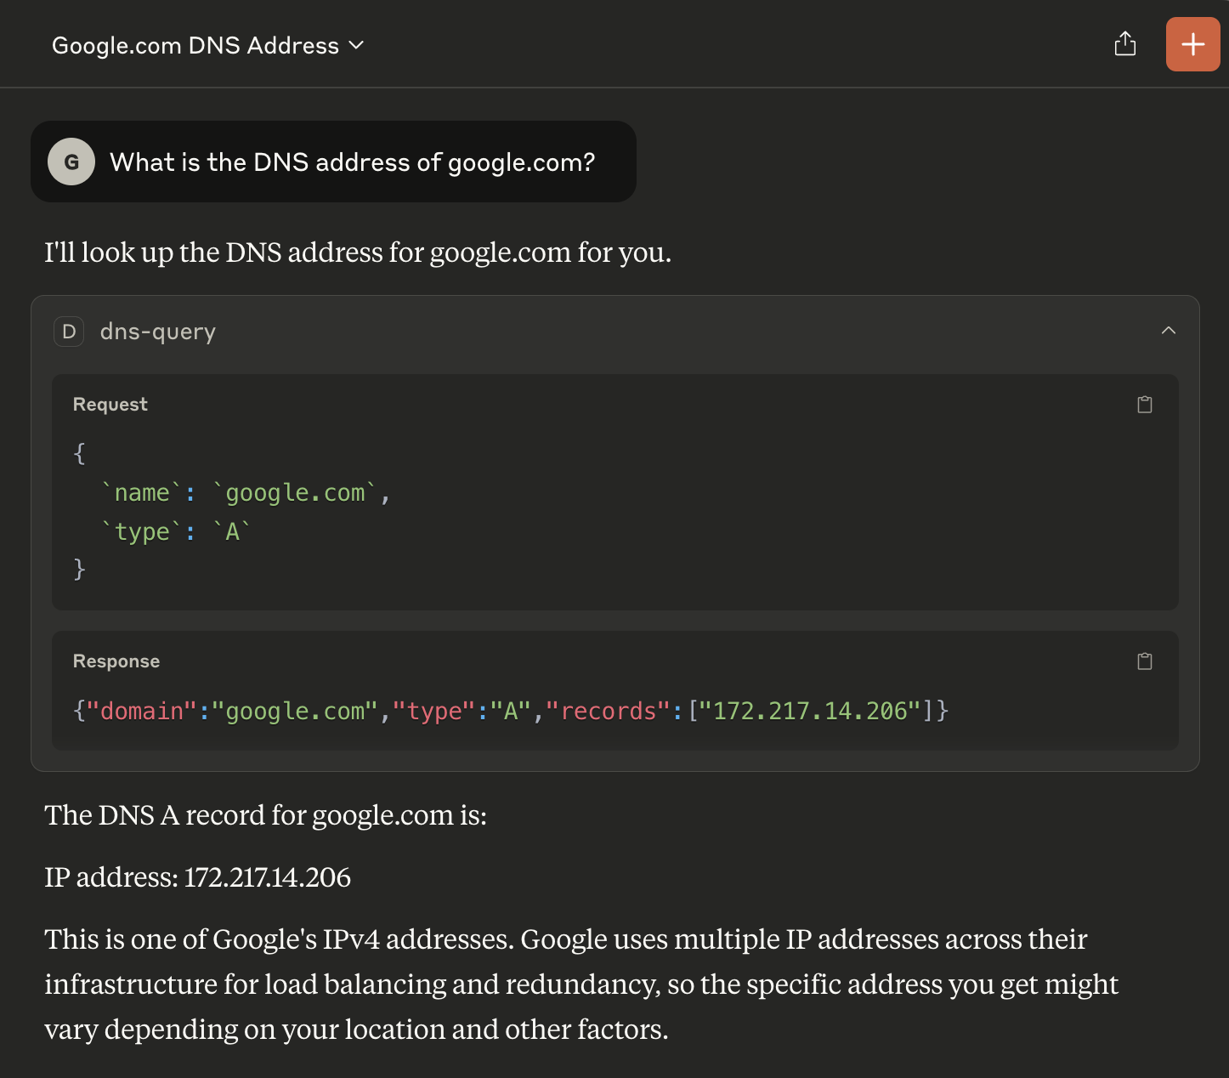This screenshot has width=1229, height=1078.
Task: Click the D dns-query tool icon
Action: pos(69,332)
